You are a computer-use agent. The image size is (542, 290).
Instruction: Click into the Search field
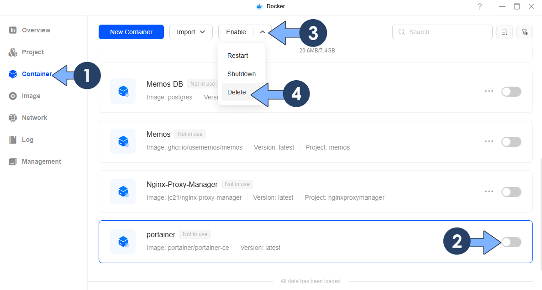[x=442, y=32]
